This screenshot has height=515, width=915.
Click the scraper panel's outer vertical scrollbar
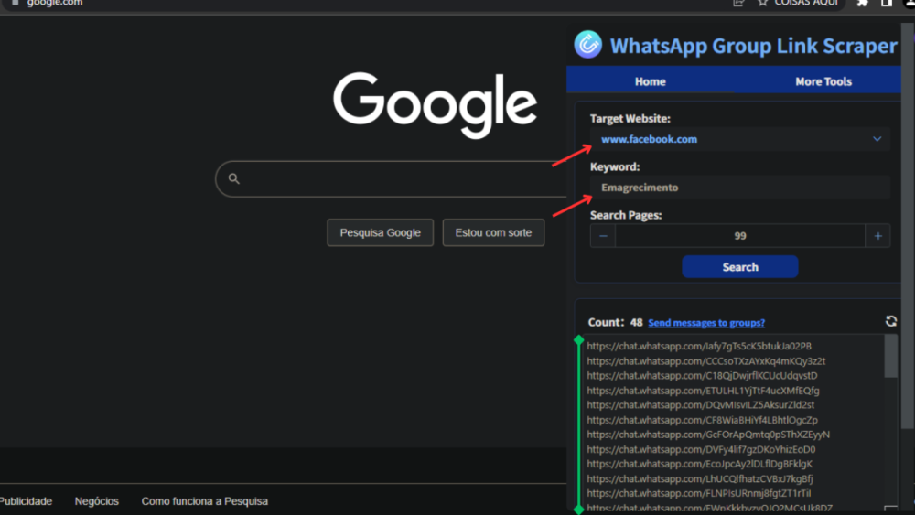[x=908, y=228]
